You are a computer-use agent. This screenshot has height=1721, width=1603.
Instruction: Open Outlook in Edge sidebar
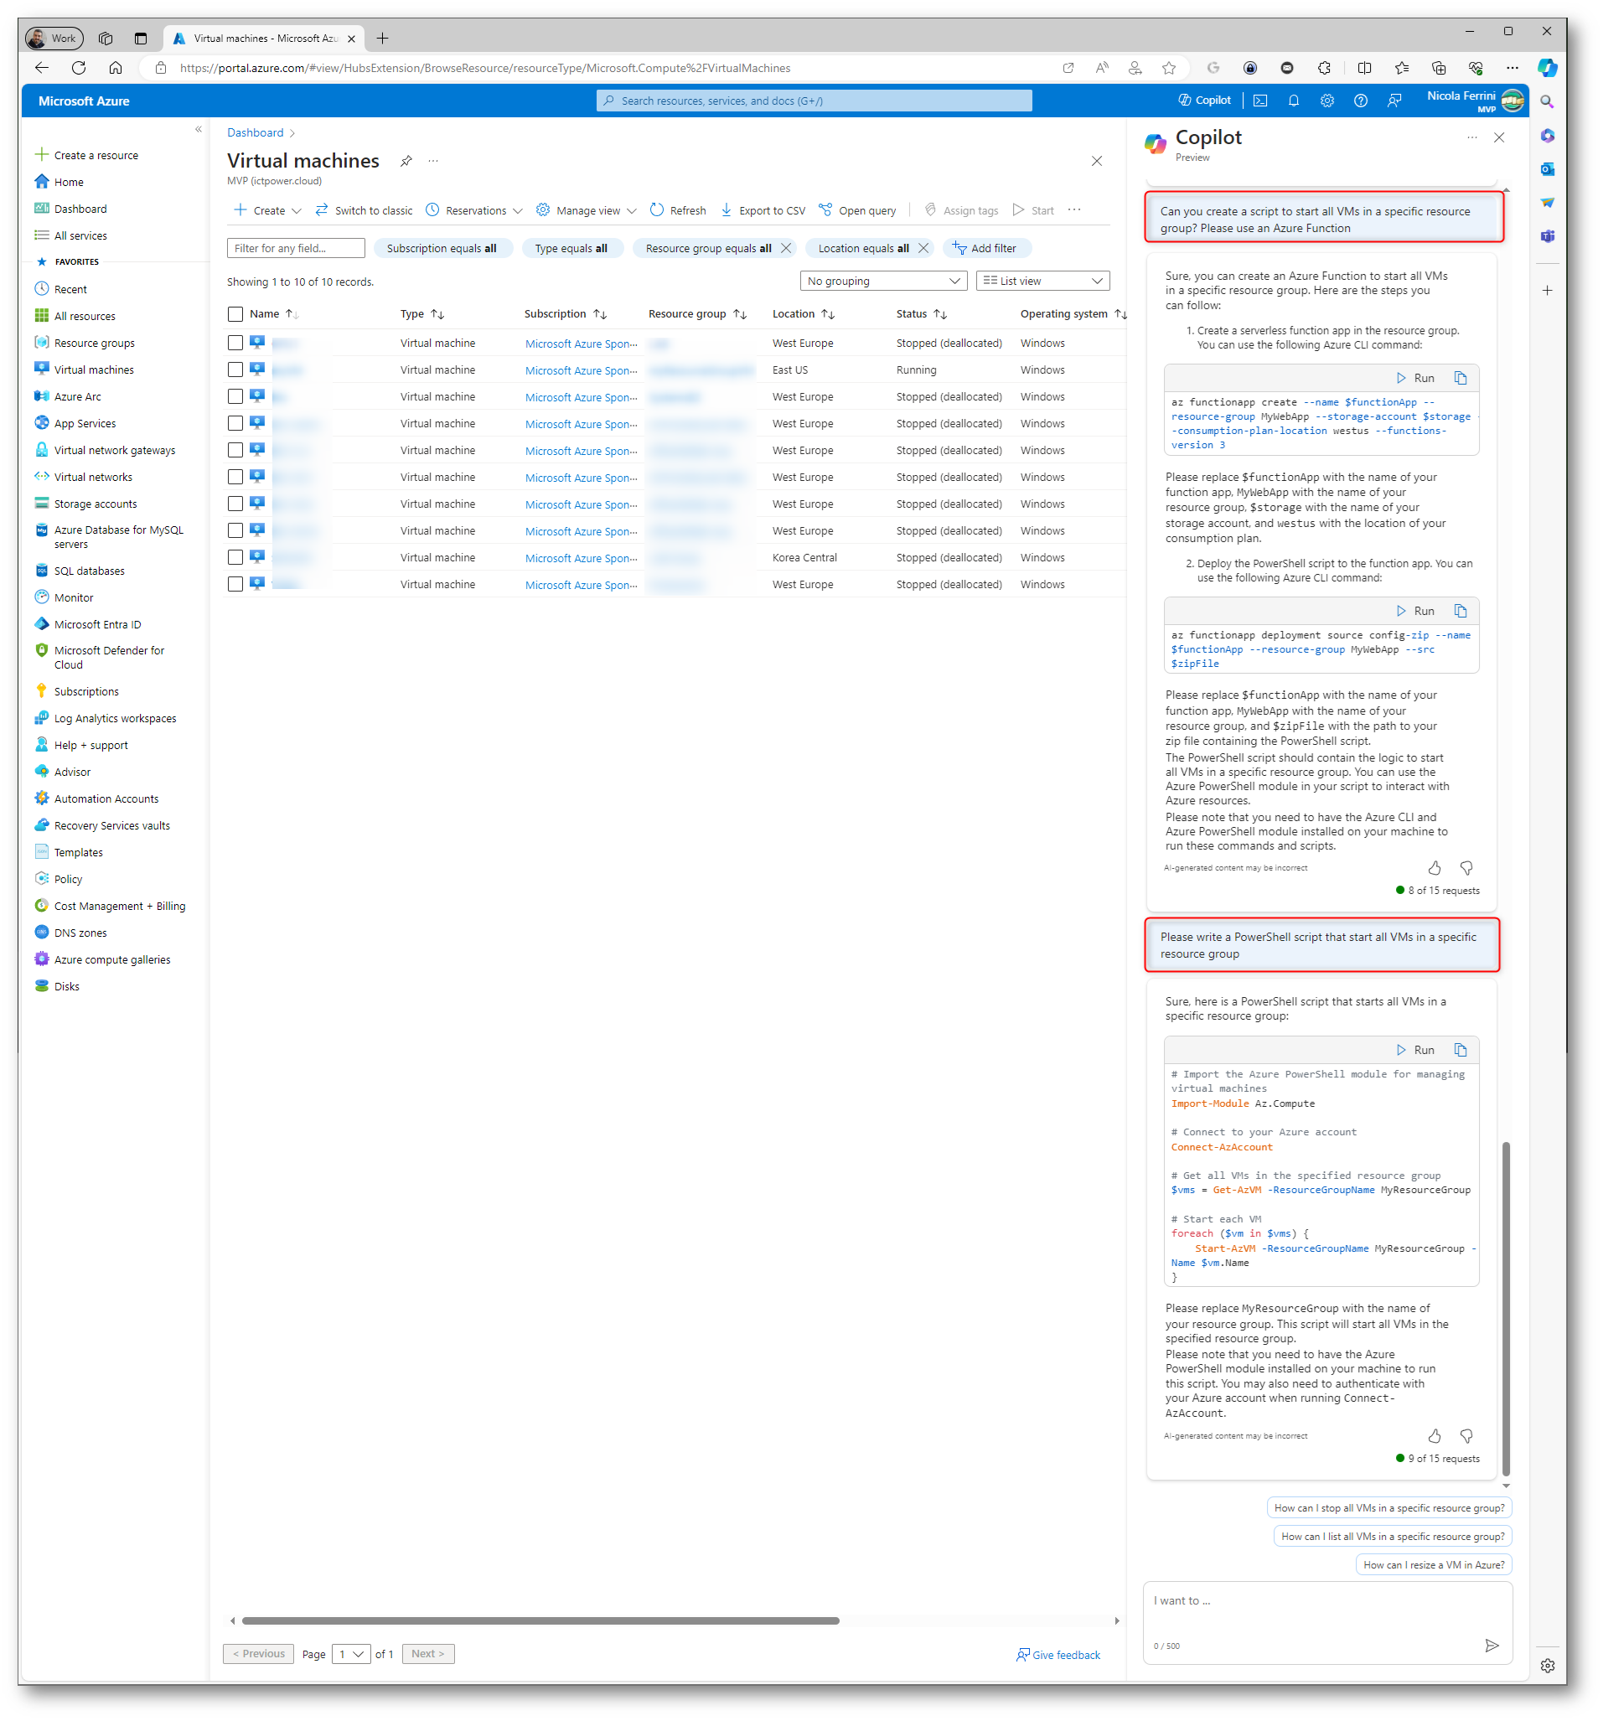(1548, 168)
